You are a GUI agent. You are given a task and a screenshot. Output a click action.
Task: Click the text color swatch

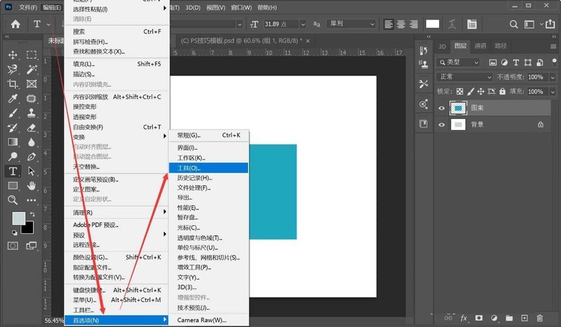point(433,24)
